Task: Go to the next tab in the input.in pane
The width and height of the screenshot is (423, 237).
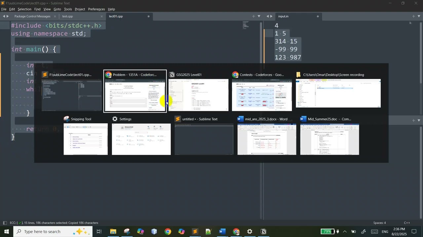Action: tap(272, 16)
